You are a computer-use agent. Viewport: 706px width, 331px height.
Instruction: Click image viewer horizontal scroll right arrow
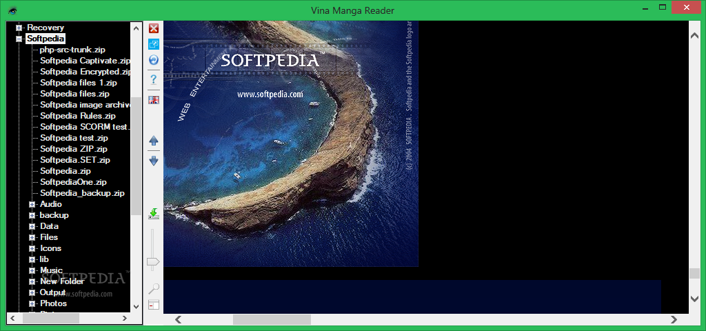click(674, 319)
